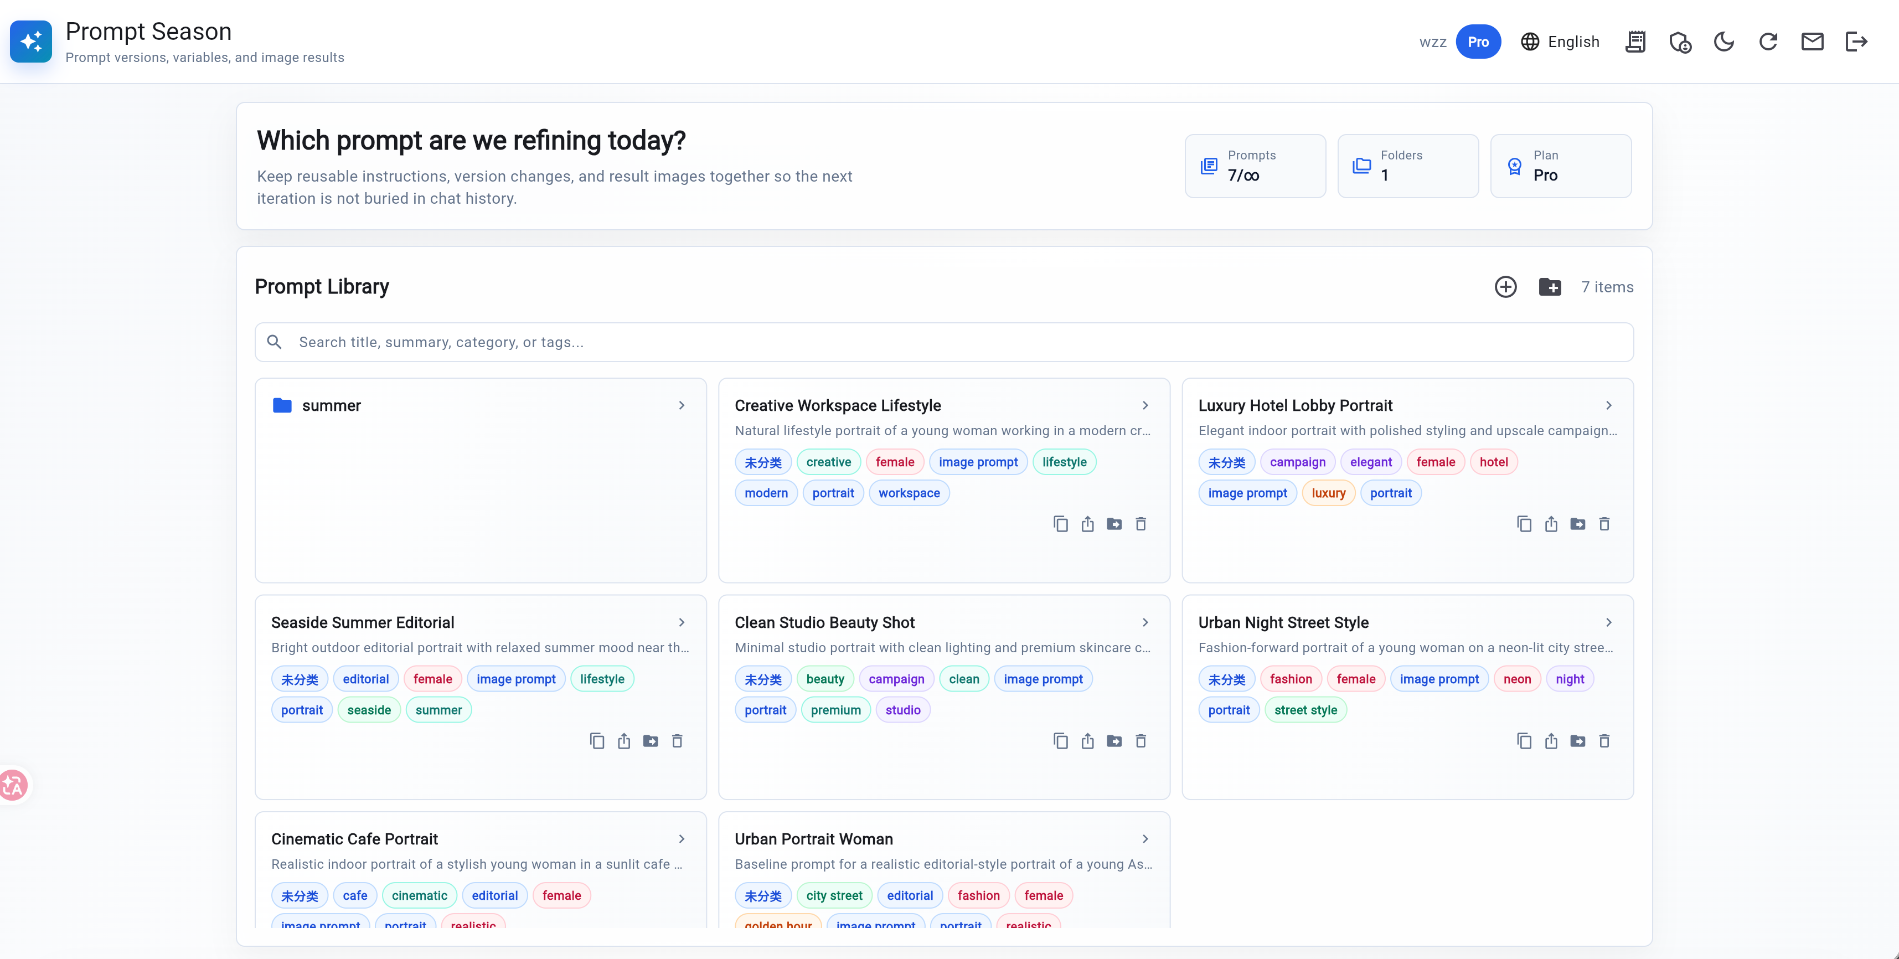
Task: Open the receipt billing icon in header
Action: click(1635, 42)
